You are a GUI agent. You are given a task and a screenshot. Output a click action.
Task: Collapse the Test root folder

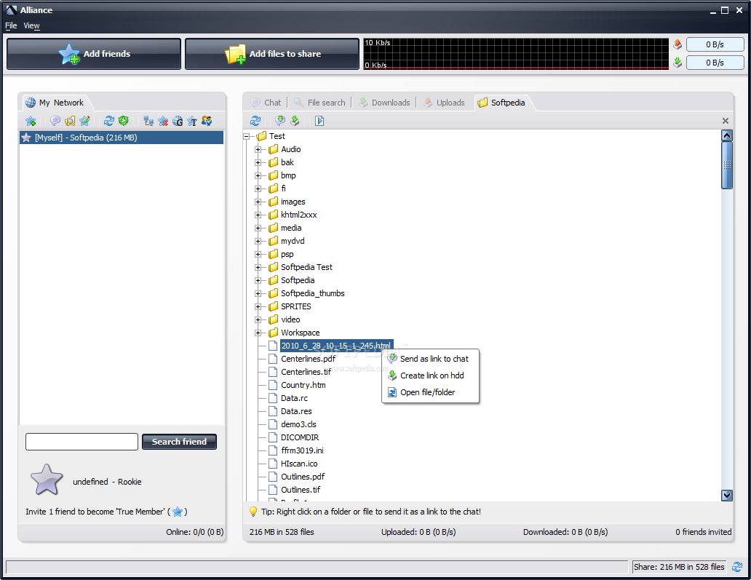click(x=246, y=137)
